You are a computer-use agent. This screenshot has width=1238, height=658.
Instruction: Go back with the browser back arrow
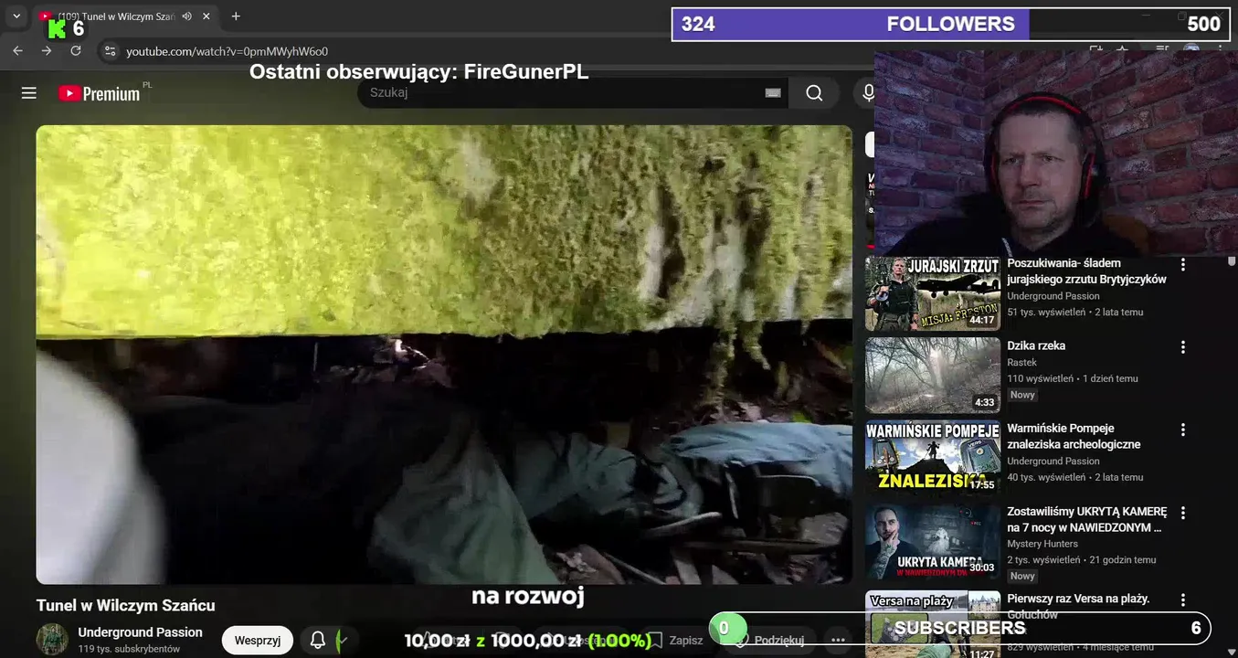point(17,51)
